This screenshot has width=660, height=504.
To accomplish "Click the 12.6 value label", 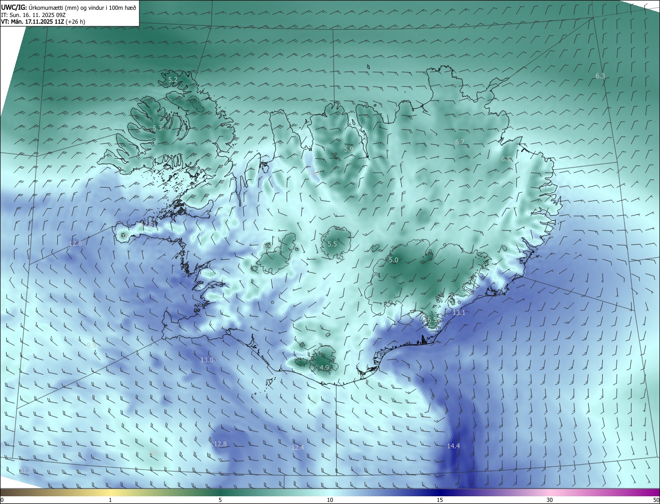I will (76, 243).
